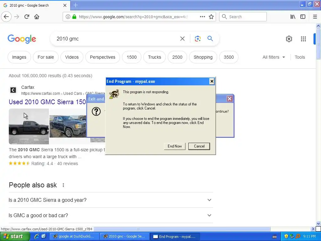Viewport: 321px width, 241px height.
Task: Switch to End Program taskbar item
Action: (x=175, y=236)
